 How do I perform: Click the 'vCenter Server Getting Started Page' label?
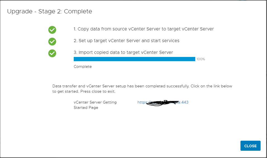coord(95,105)
